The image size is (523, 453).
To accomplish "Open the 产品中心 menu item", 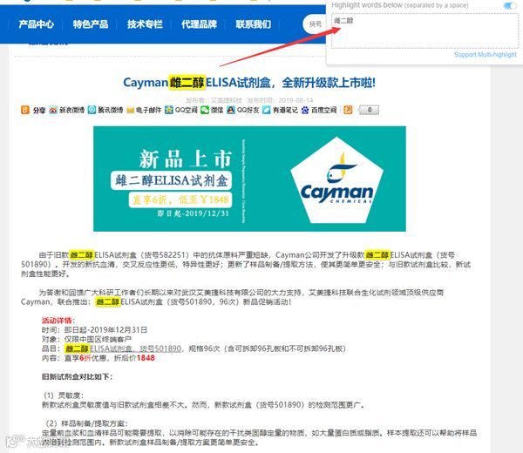I will 36,24.
